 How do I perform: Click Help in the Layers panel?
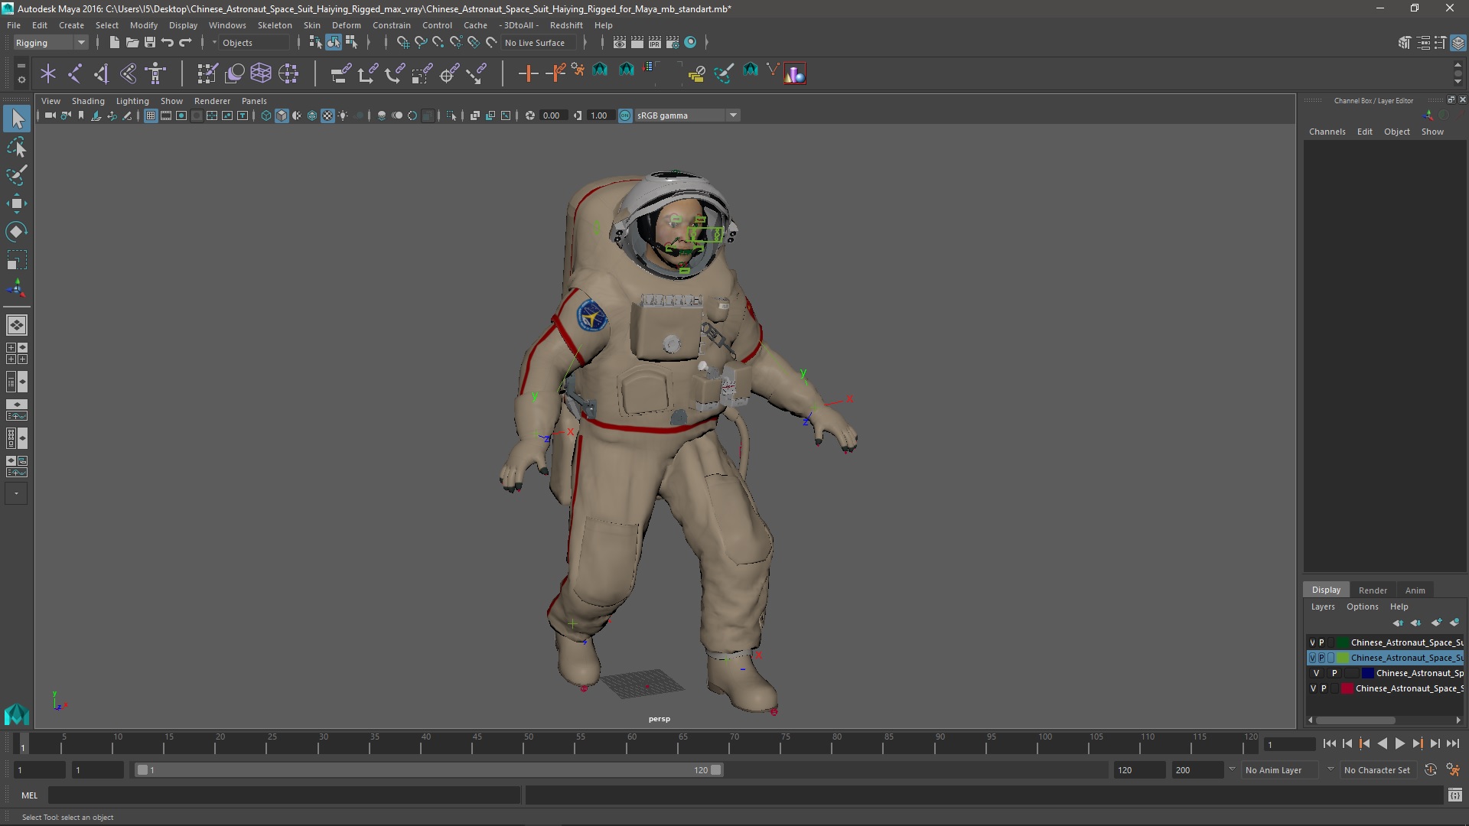pos(1399,605)
